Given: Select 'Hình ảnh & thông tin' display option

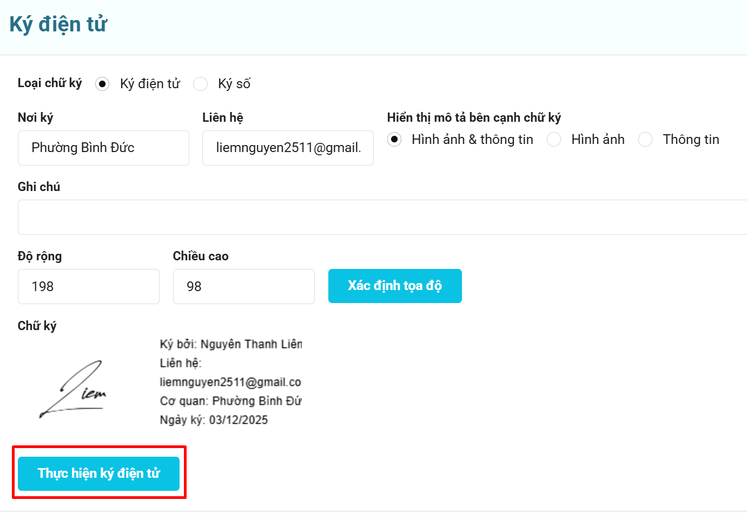Looking at the screenshot, I should pos(395,140).
